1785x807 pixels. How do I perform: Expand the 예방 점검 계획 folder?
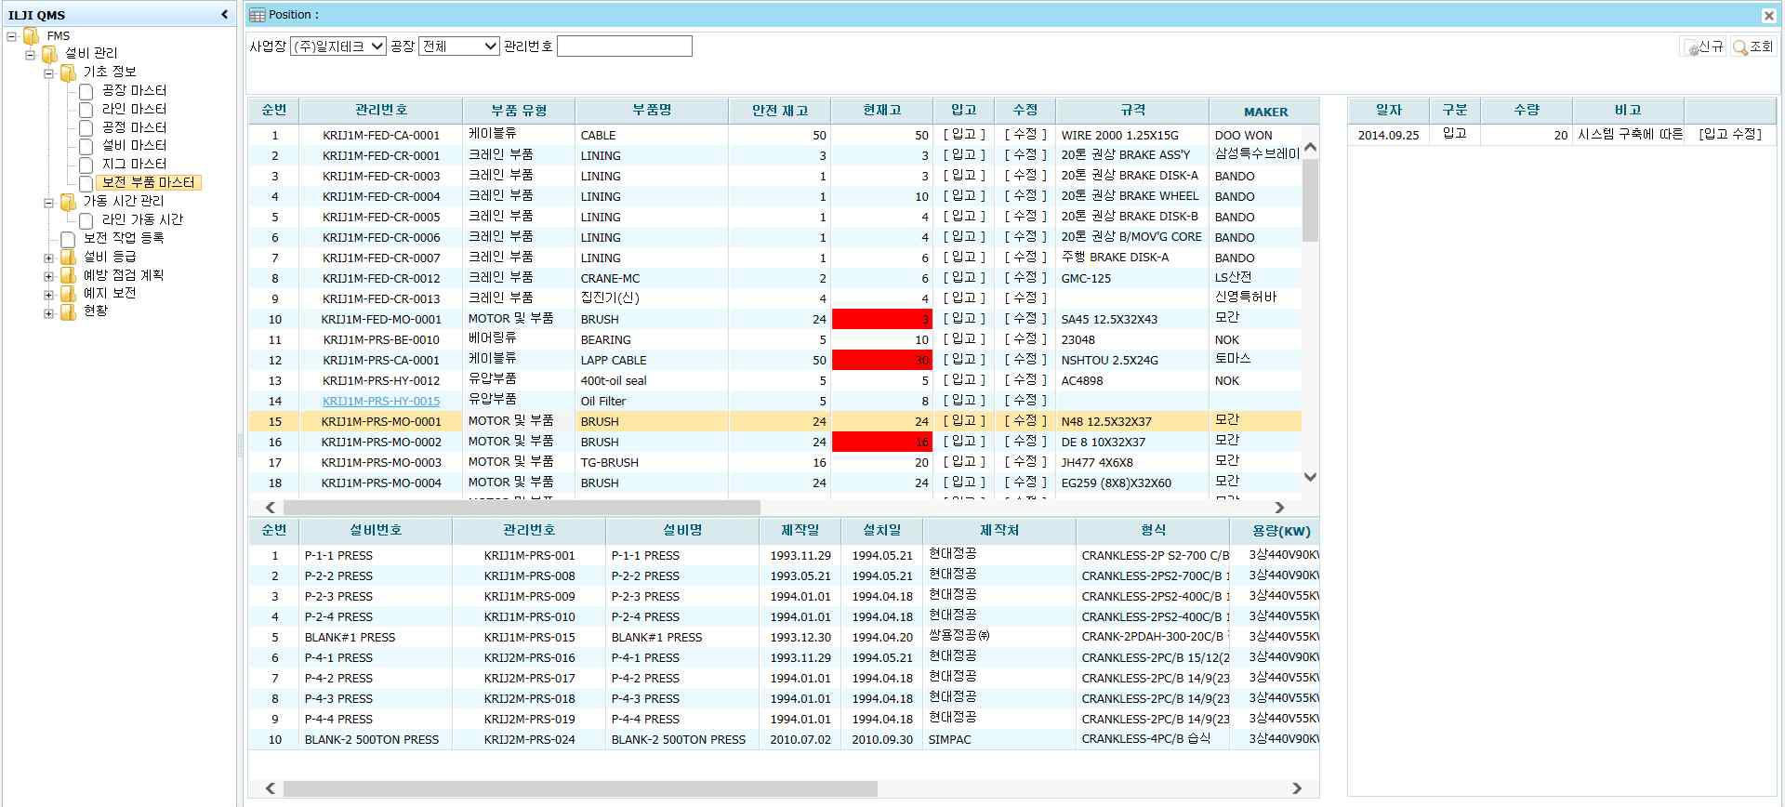pyautogui.click(x=48, y=276)
